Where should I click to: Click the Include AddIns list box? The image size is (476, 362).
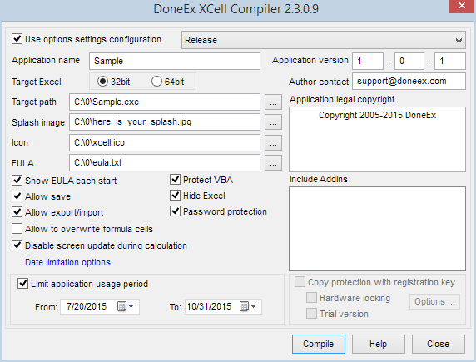coord(377,229)
